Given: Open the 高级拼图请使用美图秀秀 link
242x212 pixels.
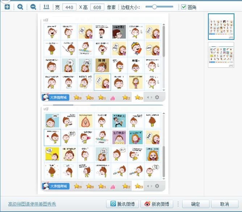Looking at the screenshot, I should [32, 204].
